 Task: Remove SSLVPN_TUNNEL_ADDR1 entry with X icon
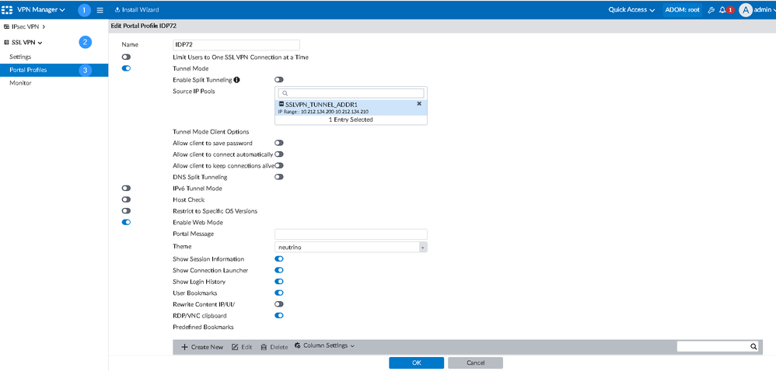tap(419, 103)
